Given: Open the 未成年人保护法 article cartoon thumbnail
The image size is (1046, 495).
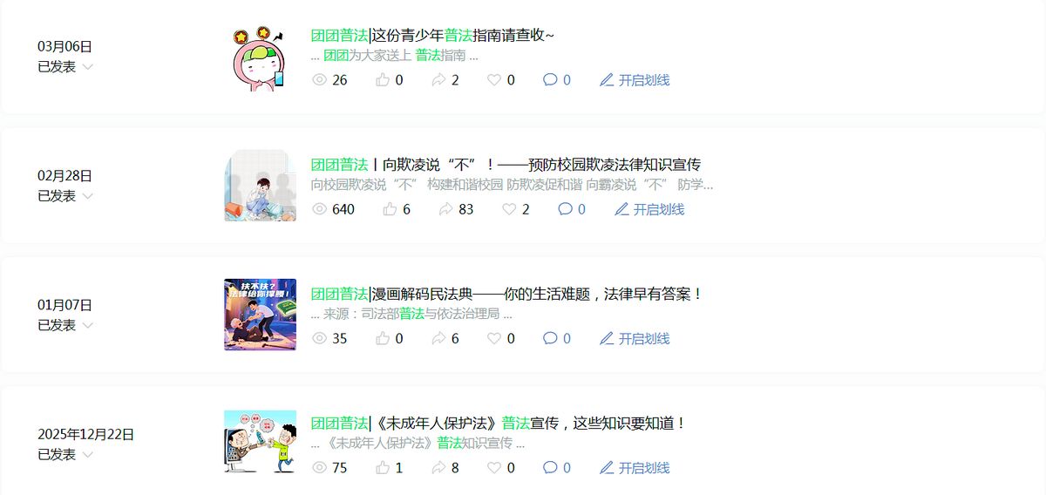Looking at the screenshot, I should point(260,442).
